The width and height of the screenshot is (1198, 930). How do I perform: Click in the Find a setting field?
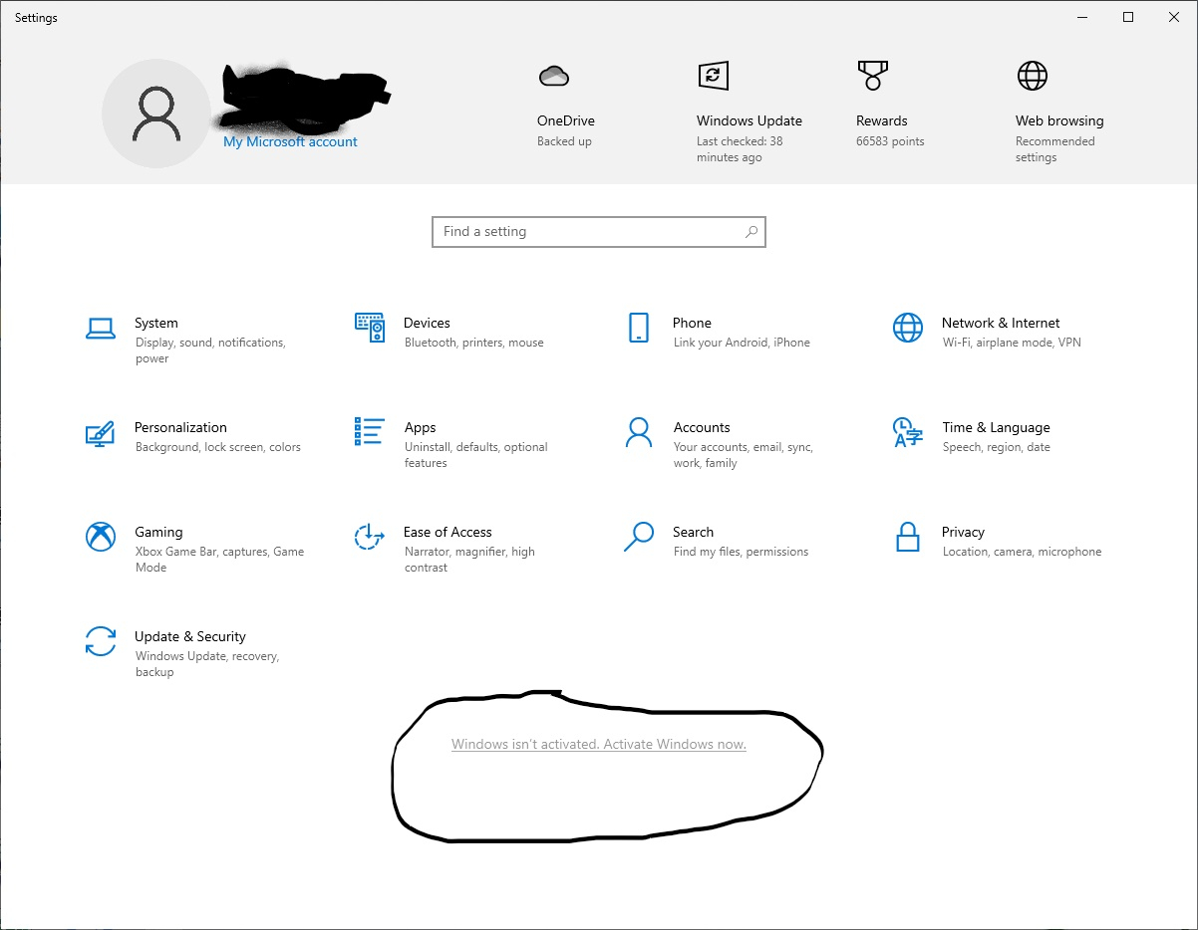point(599,232)
